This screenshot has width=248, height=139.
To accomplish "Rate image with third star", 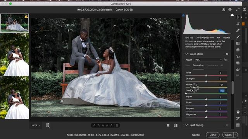I will [x=103, y=125].
